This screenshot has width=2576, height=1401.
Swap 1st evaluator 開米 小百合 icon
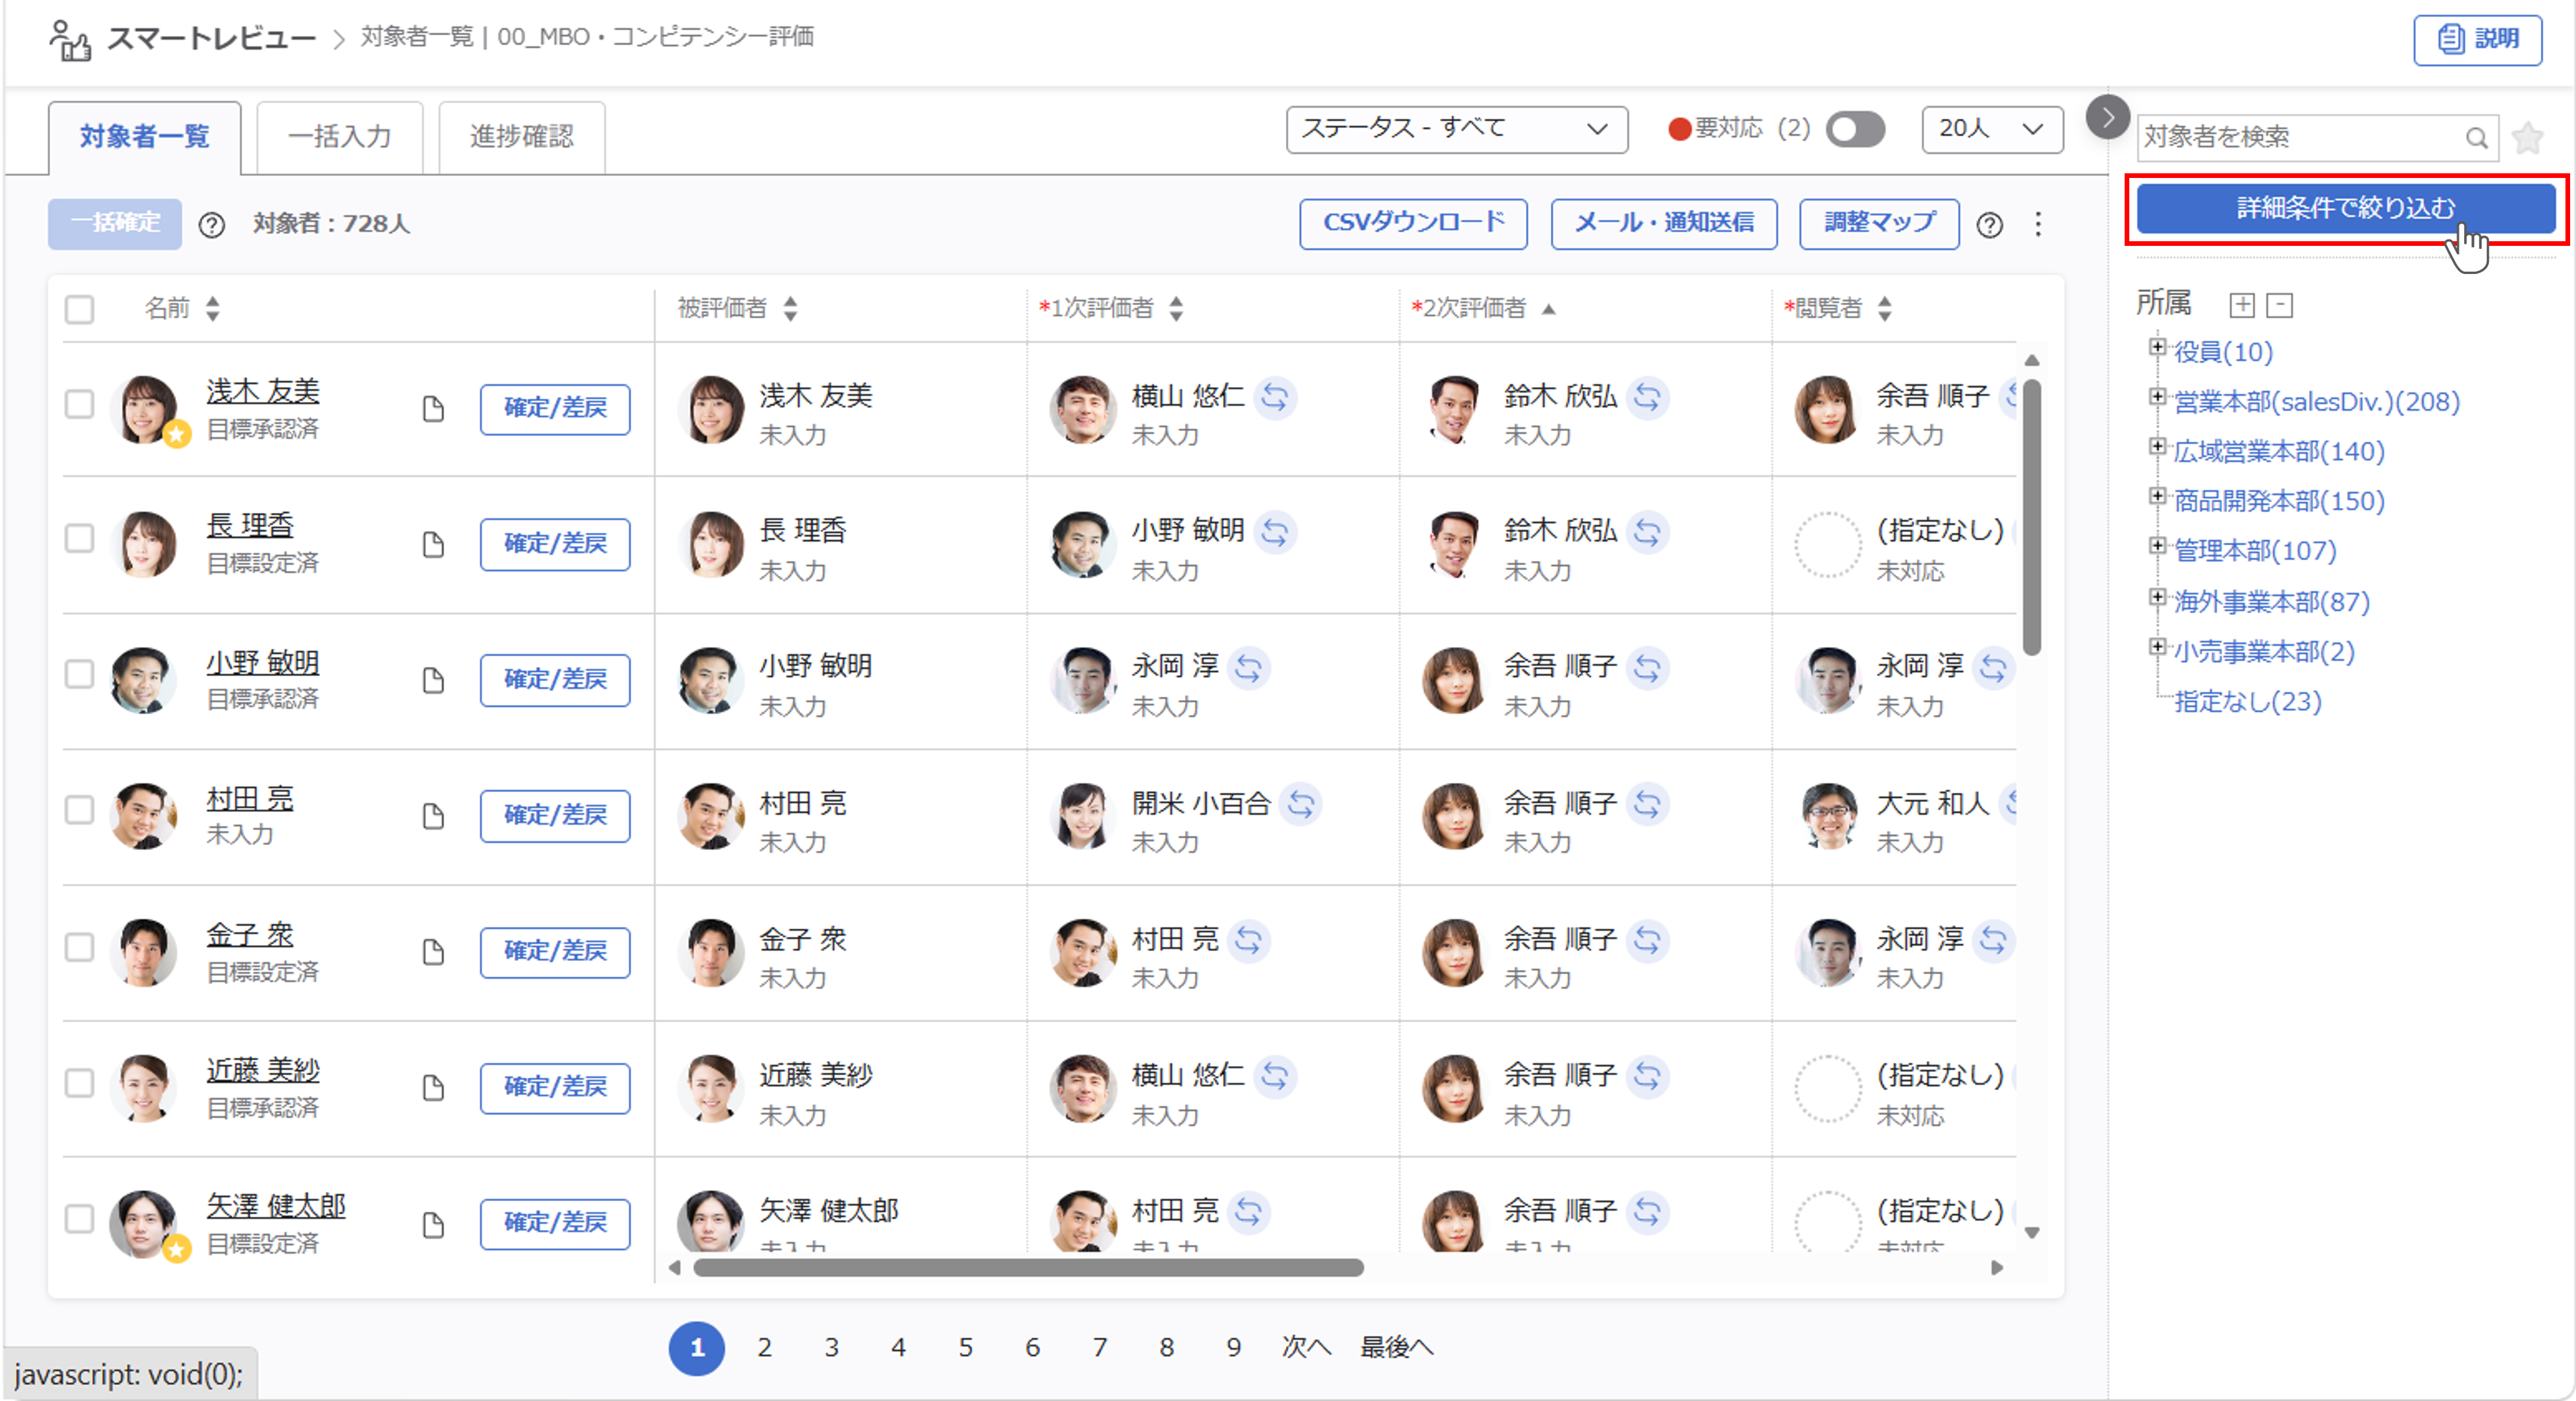(x=1300, y=804)
